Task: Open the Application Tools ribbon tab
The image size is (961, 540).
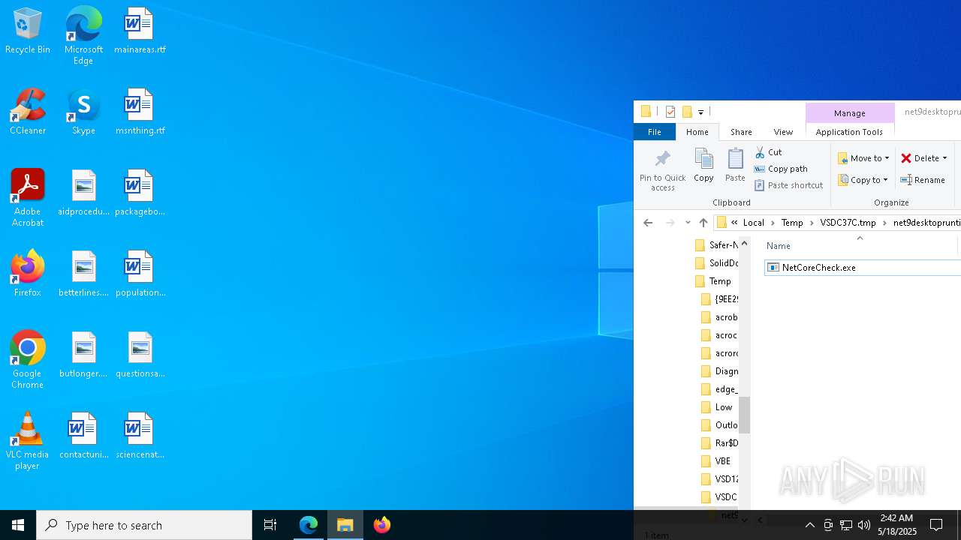Action: point(849,132)
